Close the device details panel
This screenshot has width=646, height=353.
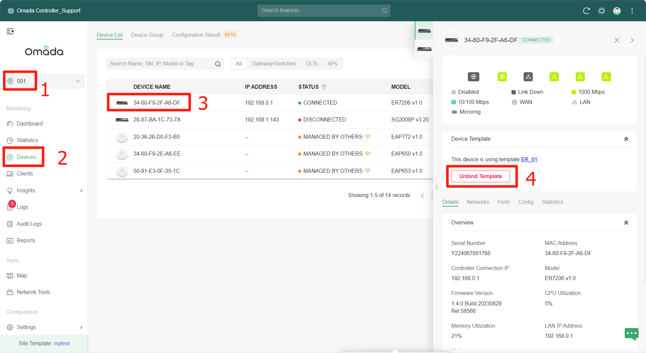(617, 40)
